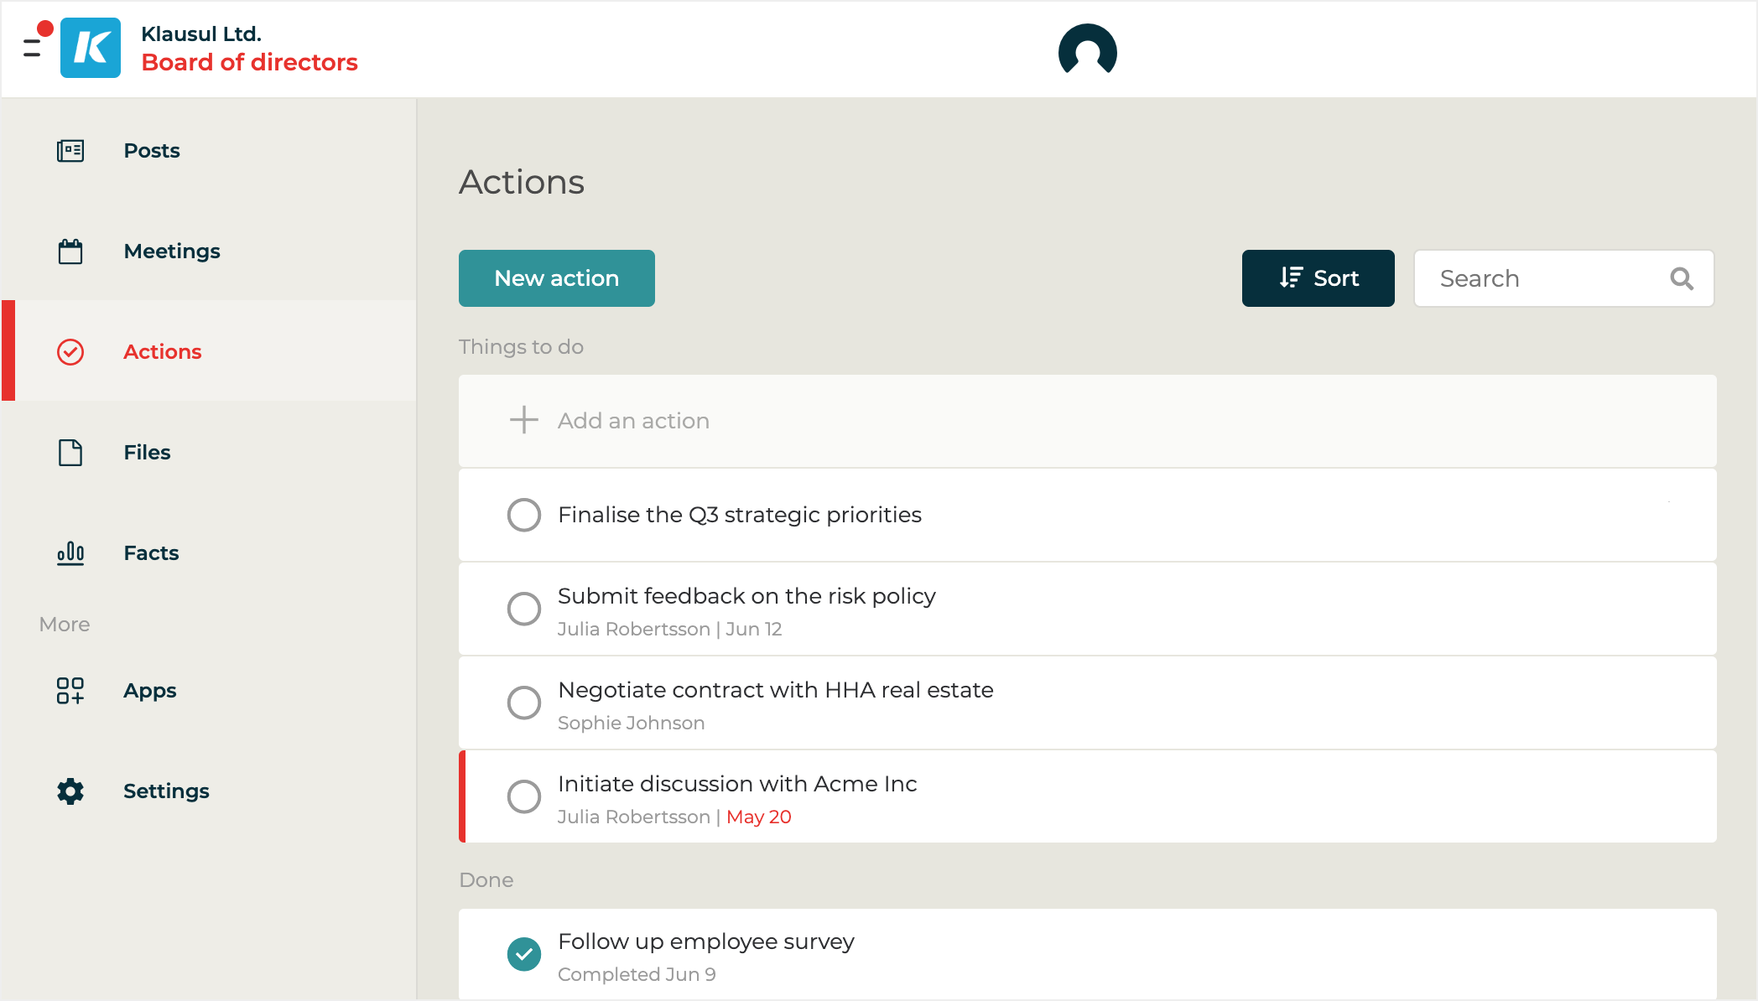Click the Files document icon
1758x1001 pixels.
pyautogui.click(x=70, y=453)
